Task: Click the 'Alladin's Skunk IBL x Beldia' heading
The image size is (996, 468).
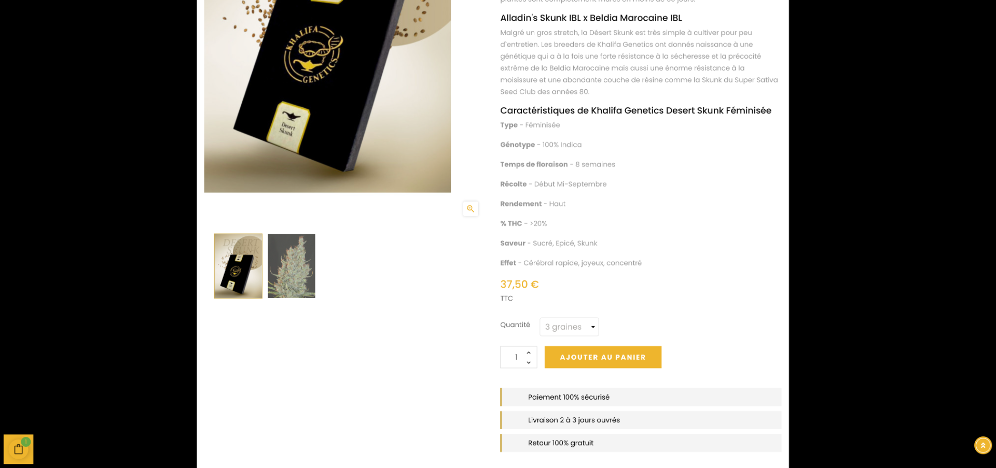Action: (591, 18)
